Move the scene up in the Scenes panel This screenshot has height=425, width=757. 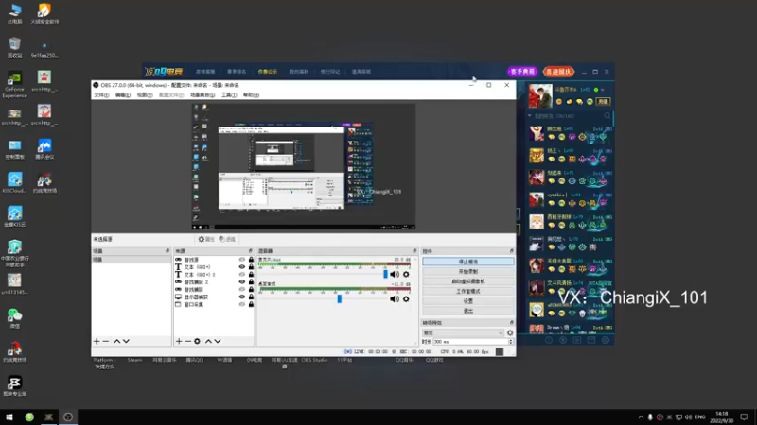pyautogui.click(x=116, y=341)
